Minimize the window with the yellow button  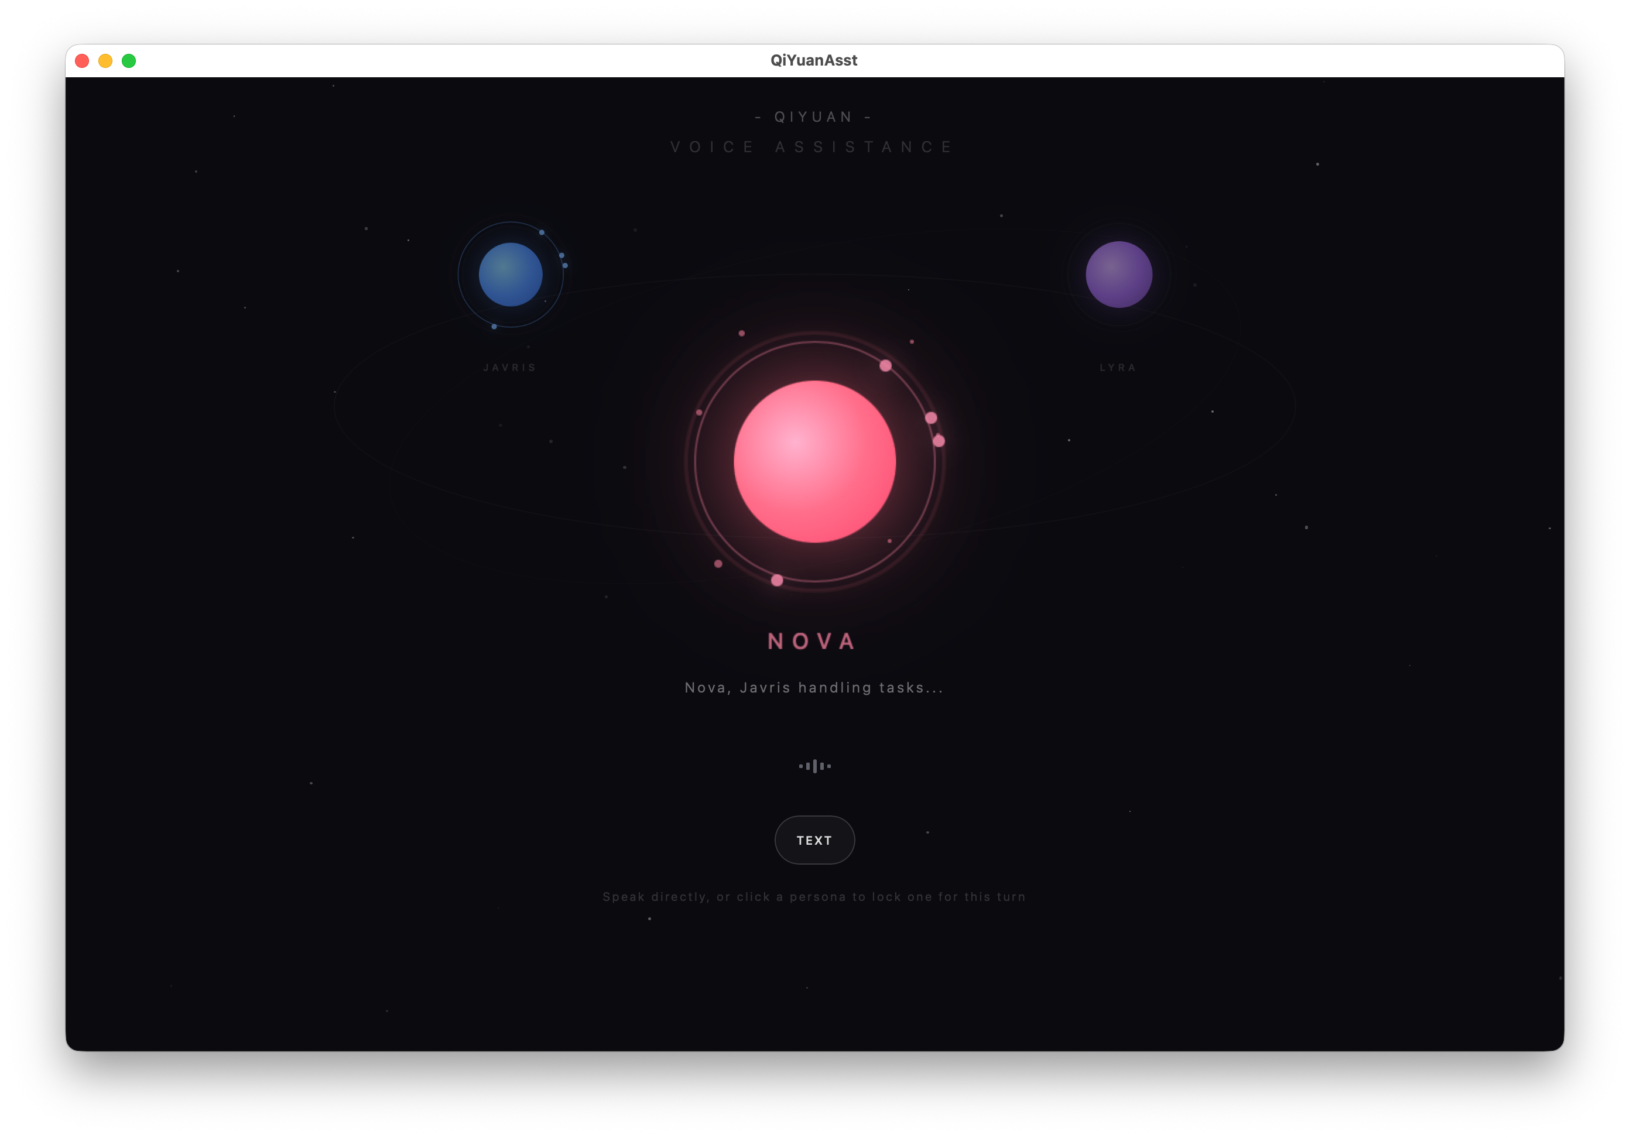106,61
